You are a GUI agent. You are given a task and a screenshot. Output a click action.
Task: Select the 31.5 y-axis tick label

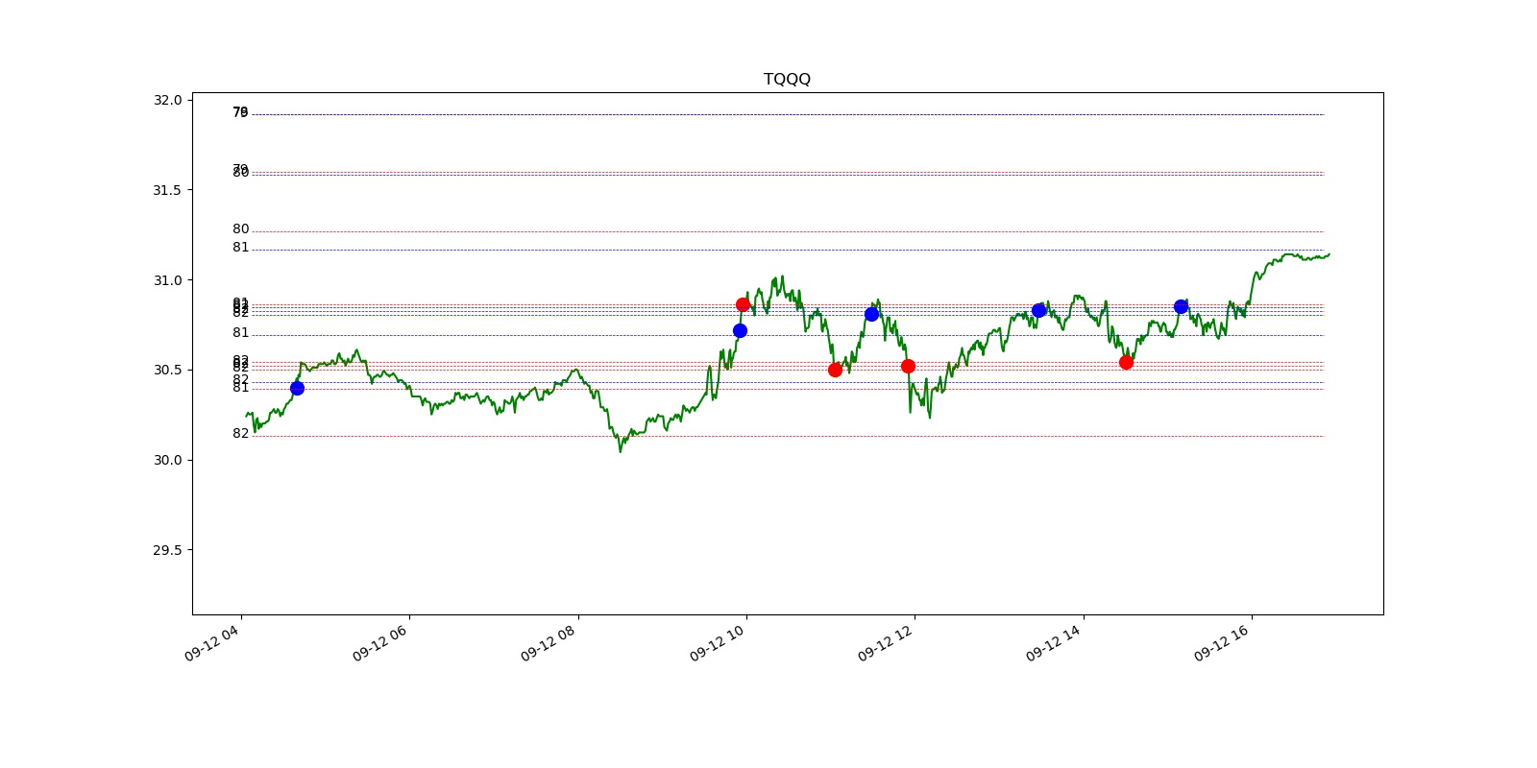[x=167, y=190]
